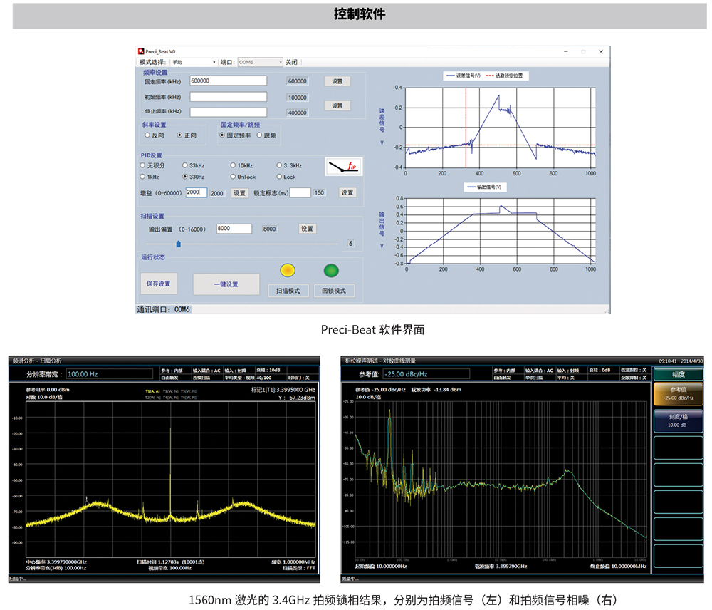Click the Preci_Beat app icon in title bar

tap(140, 52)
